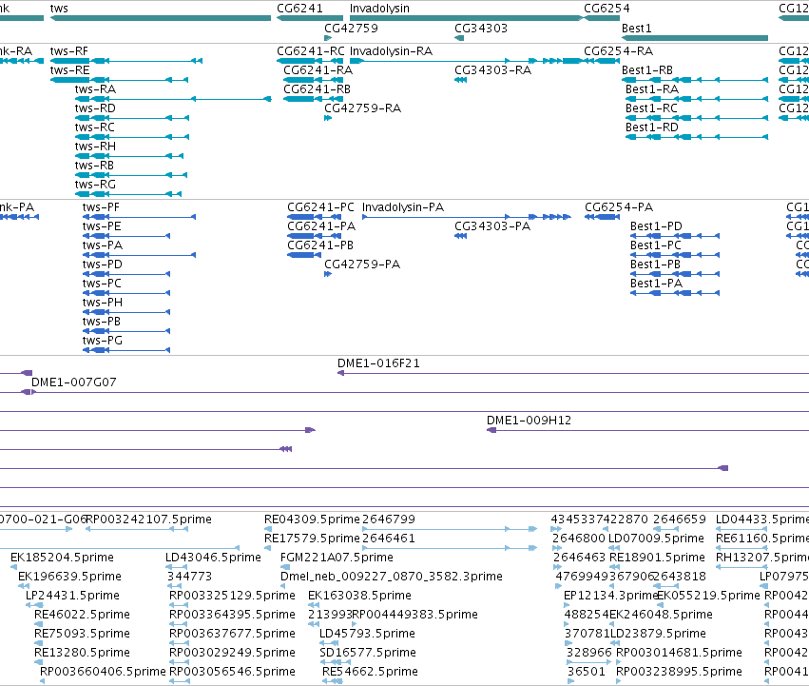This screenshot has height=686, width=809.
Task: Click Best1-PC protein label
Action: [x=656, y=245]
